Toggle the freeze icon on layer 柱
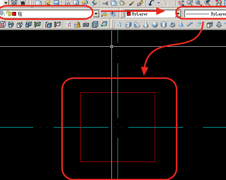Viewport: 226px width, 180px height. [2, 13]
